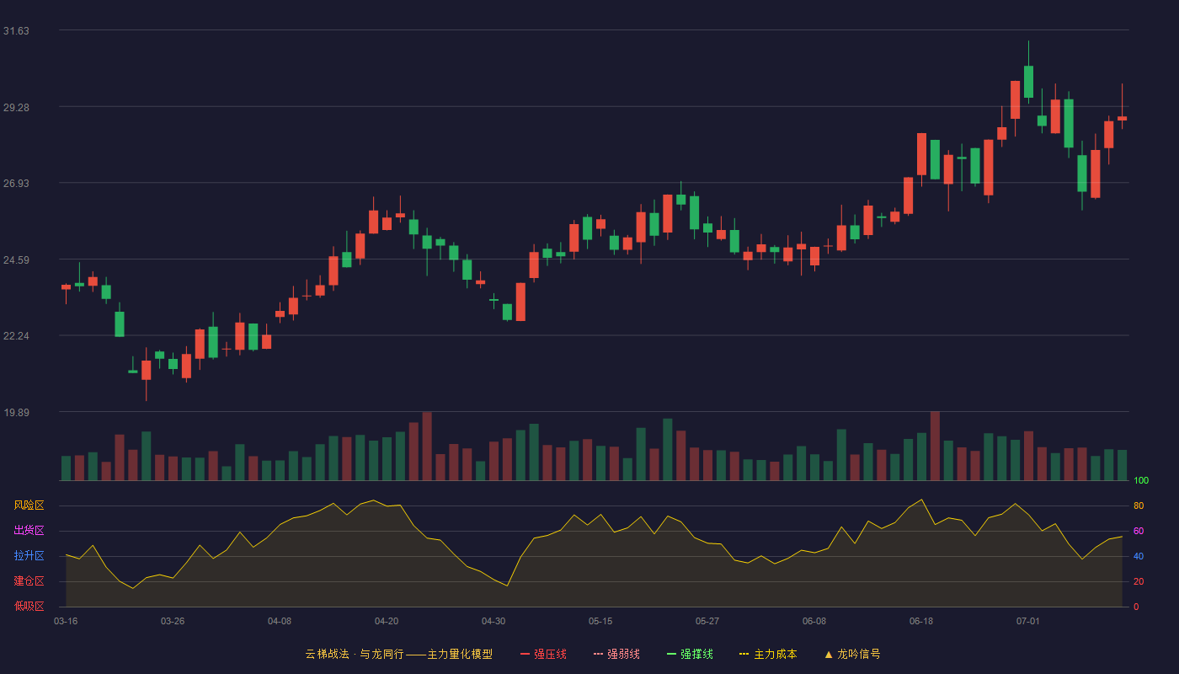
Task: Click the red 20 indicator axis value
Action: (x=1139, y=582)
